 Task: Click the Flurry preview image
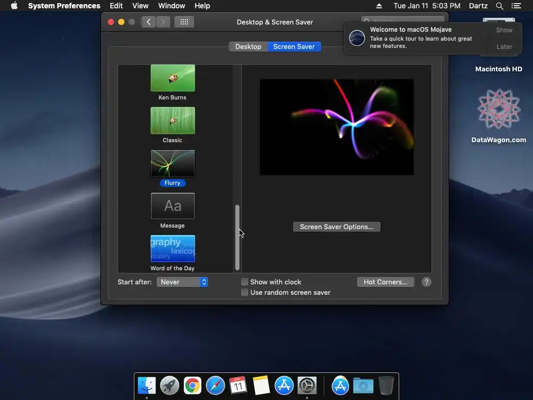pos(337,127)
